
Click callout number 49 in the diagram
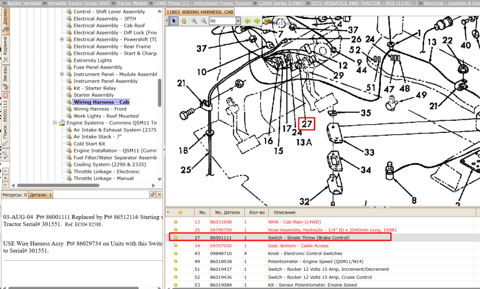click(x=421, y=95)
